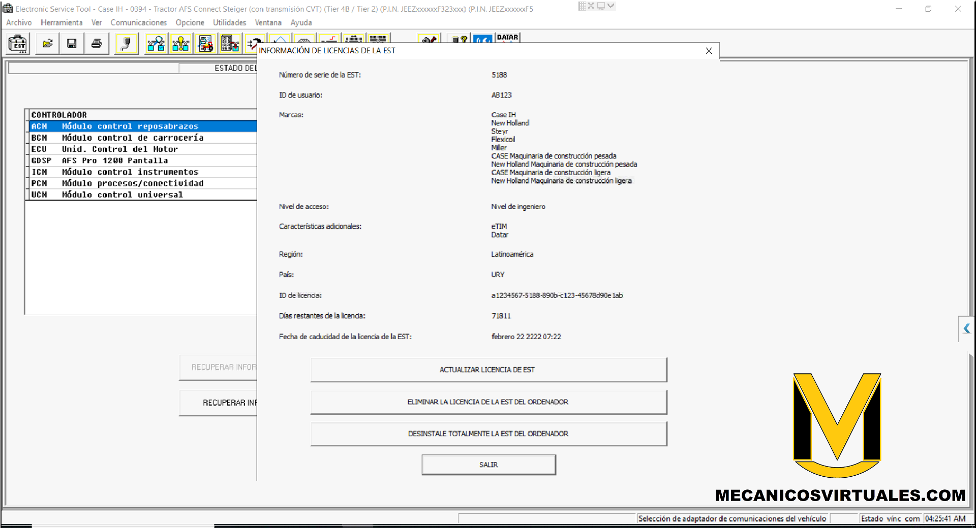Open file using the folder icon
The width and height of the screenshot is (976, 528).
47,44
